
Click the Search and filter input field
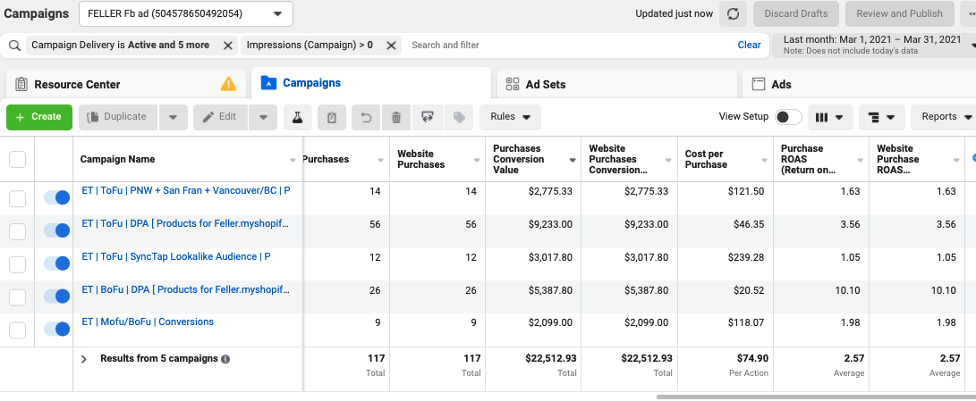564,45
